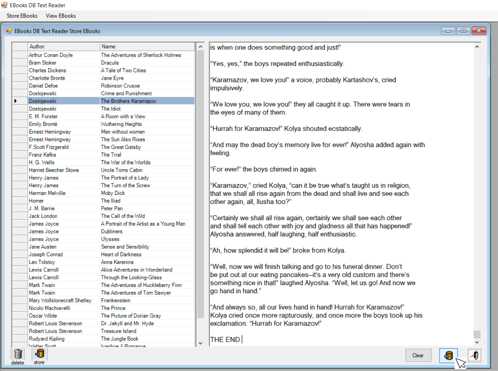Select the author cell "Rudyard Kipling"
The height and width of the screenshot is (371, 498).
tap(64, 339)
